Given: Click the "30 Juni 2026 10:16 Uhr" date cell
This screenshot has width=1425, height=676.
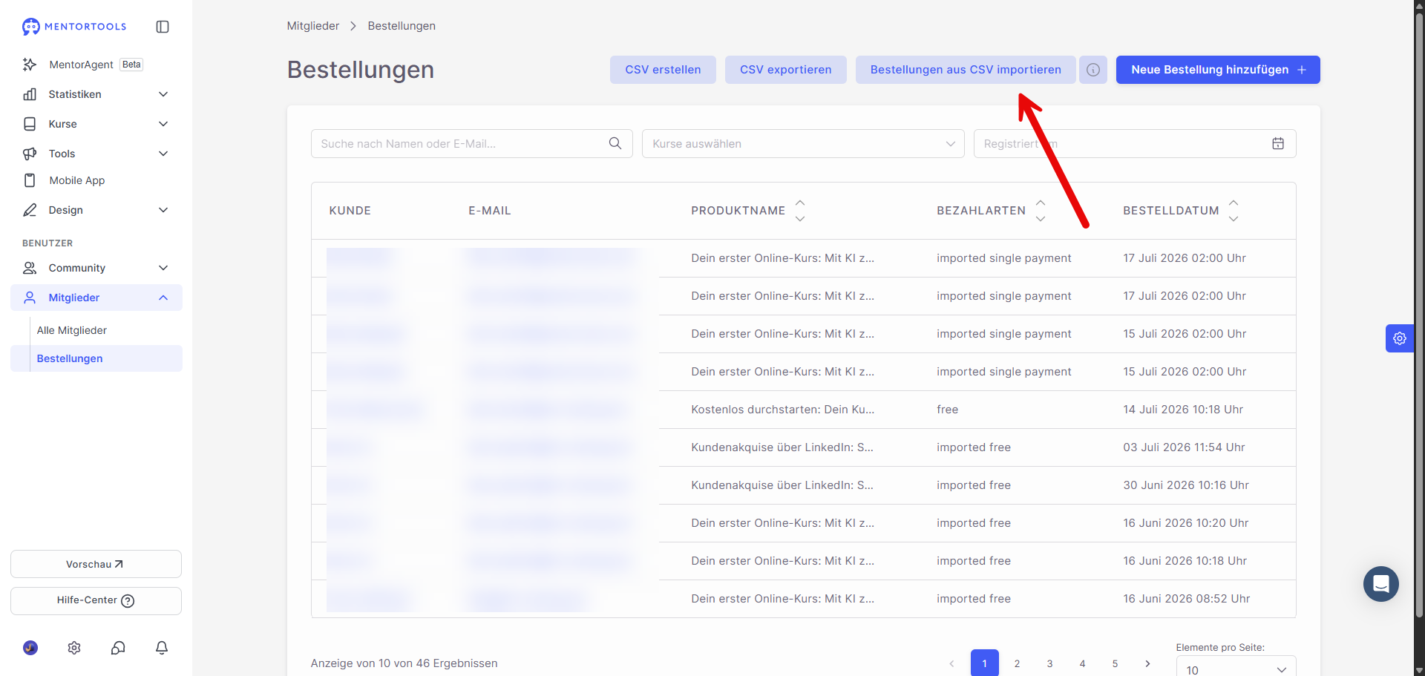Looking at the screenshot, I should click(1186, 485).
